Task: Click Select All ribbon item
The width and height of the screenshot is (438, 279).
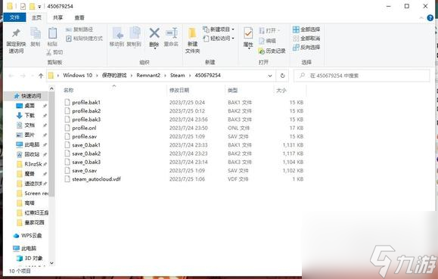Action: [x=306, y=29]
